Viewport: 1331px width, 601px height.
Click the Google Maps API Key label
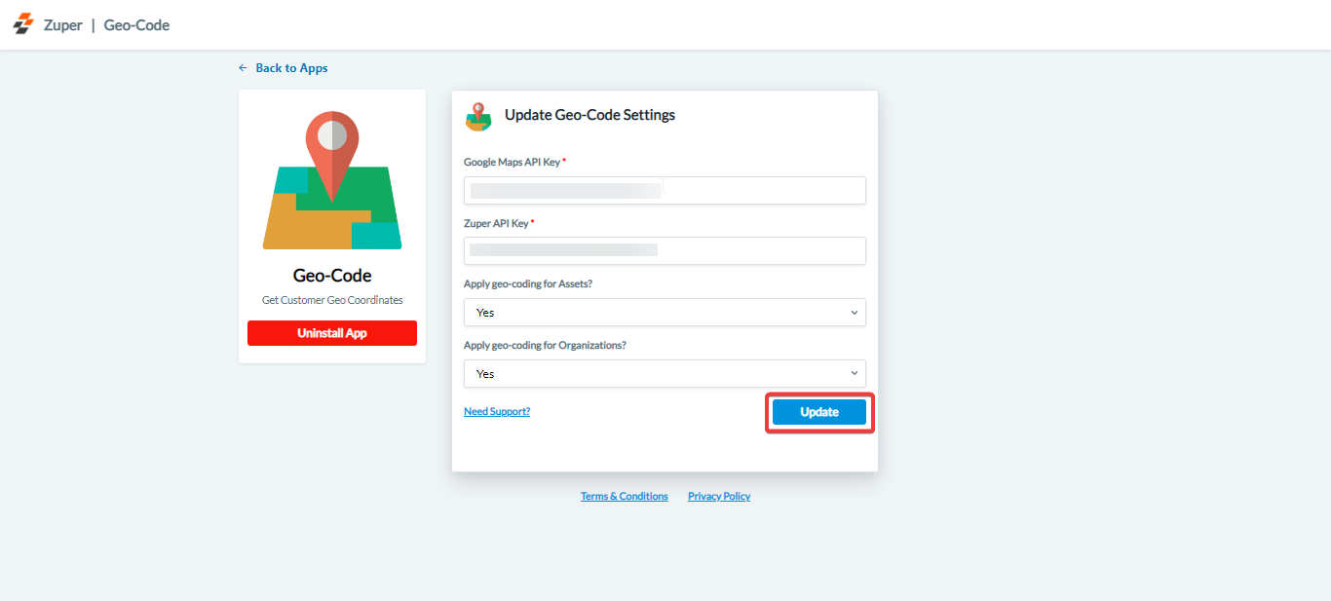(513, 163)
